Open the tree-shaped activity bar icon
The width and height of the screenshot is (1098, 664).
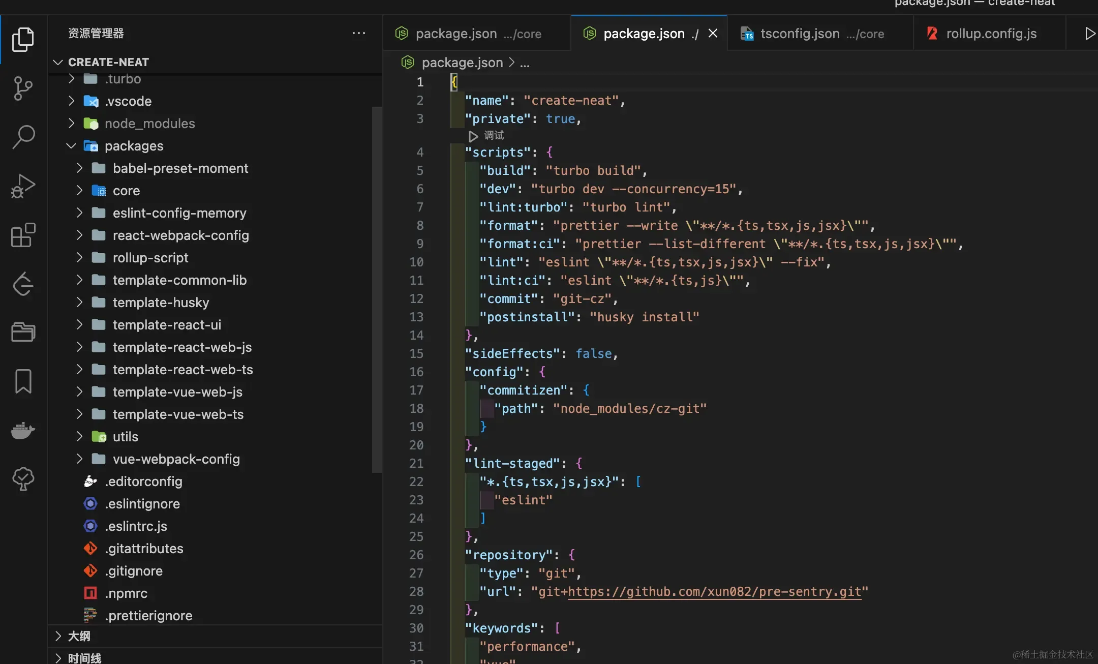23,479
